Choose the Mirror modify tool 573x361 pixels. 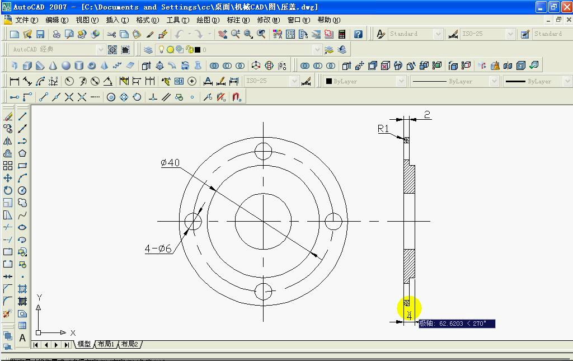click(8, 142)
